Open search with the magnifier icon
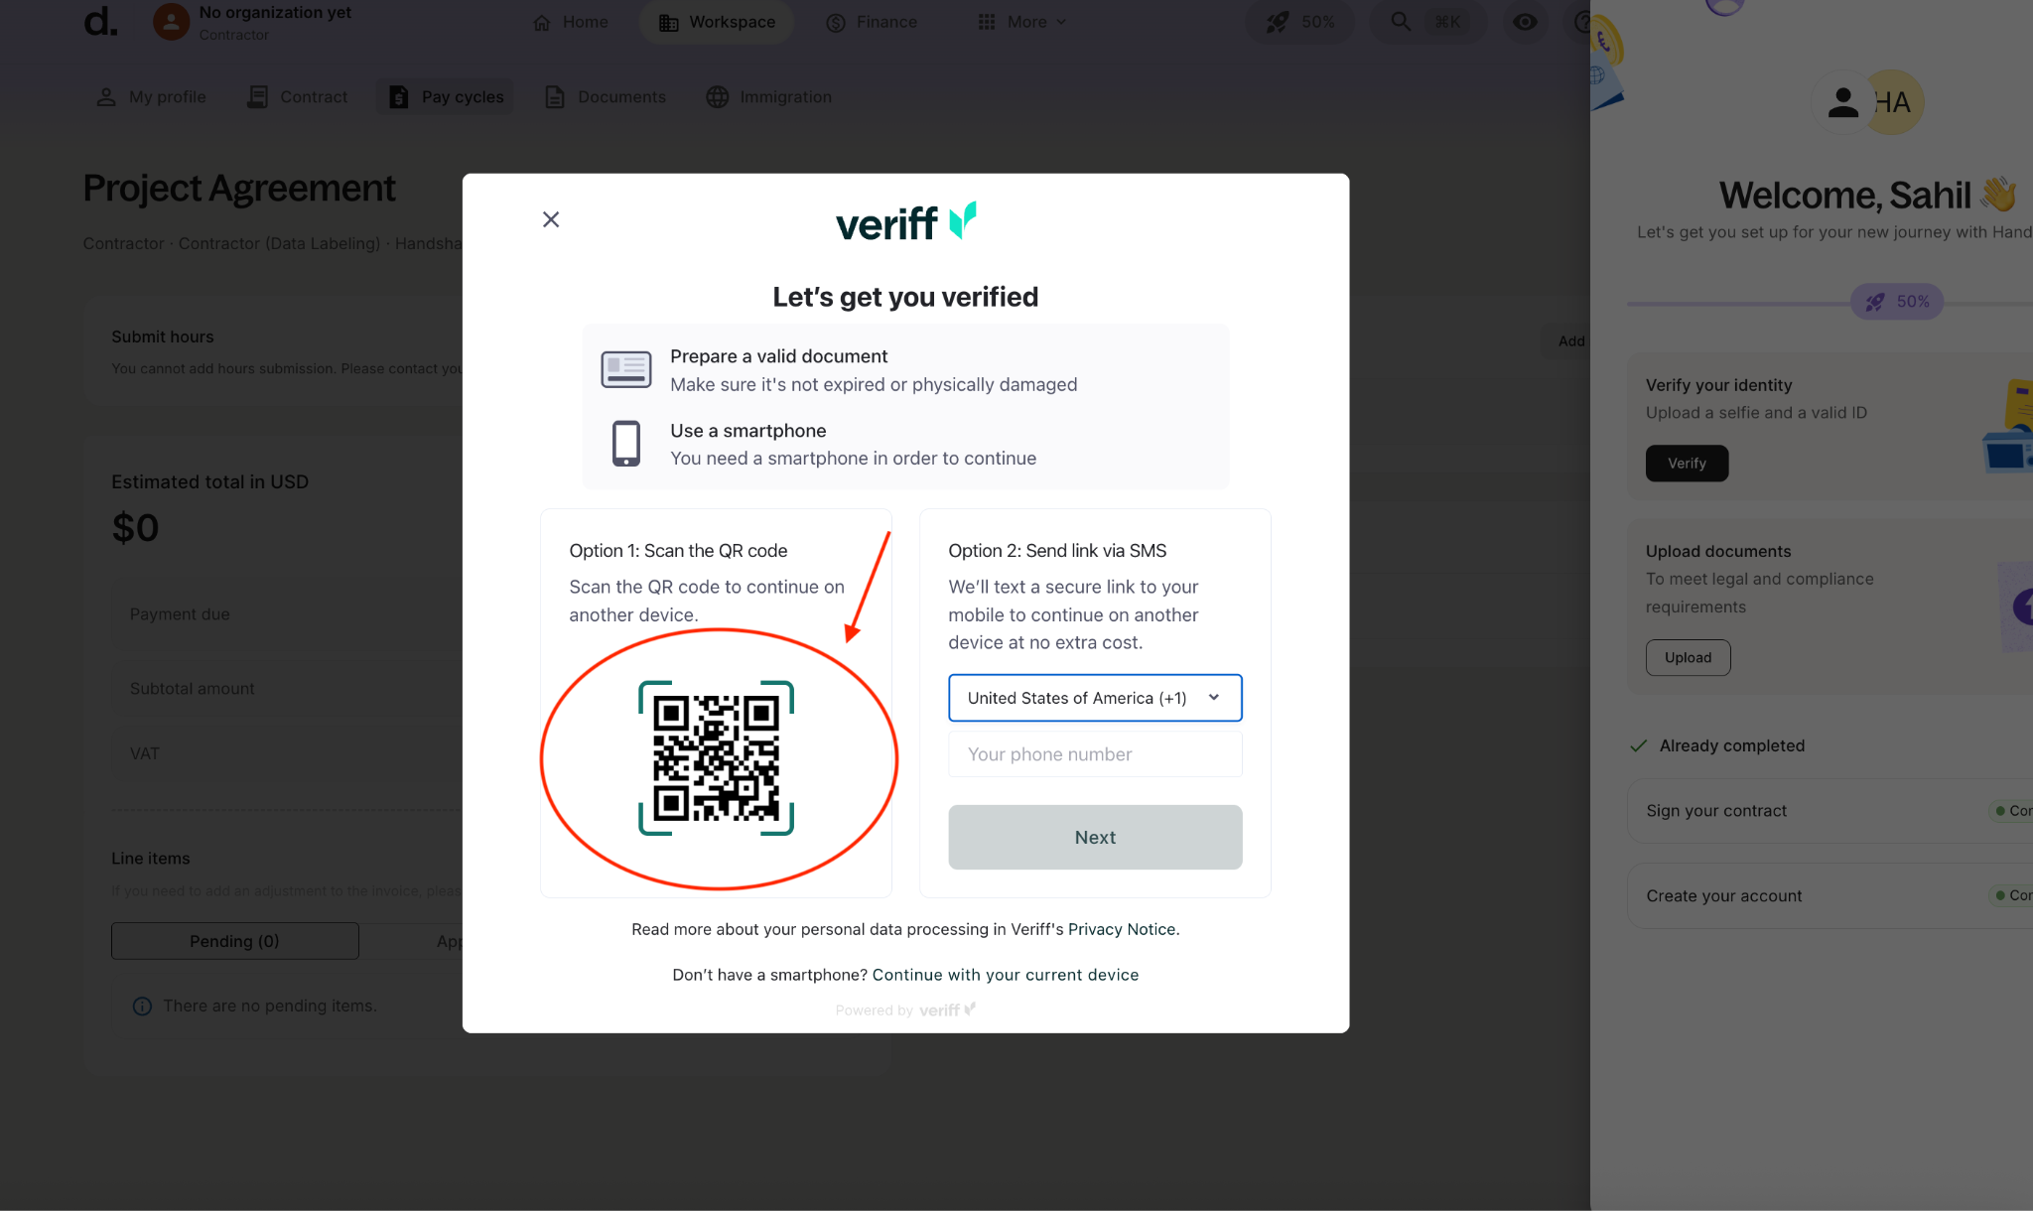 [1399, 21]
